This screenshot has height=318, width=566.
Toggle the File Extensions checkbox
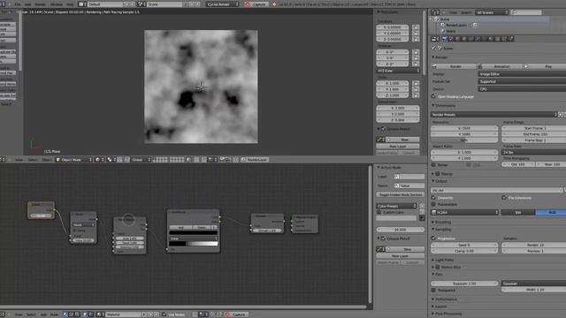point(504,198)
